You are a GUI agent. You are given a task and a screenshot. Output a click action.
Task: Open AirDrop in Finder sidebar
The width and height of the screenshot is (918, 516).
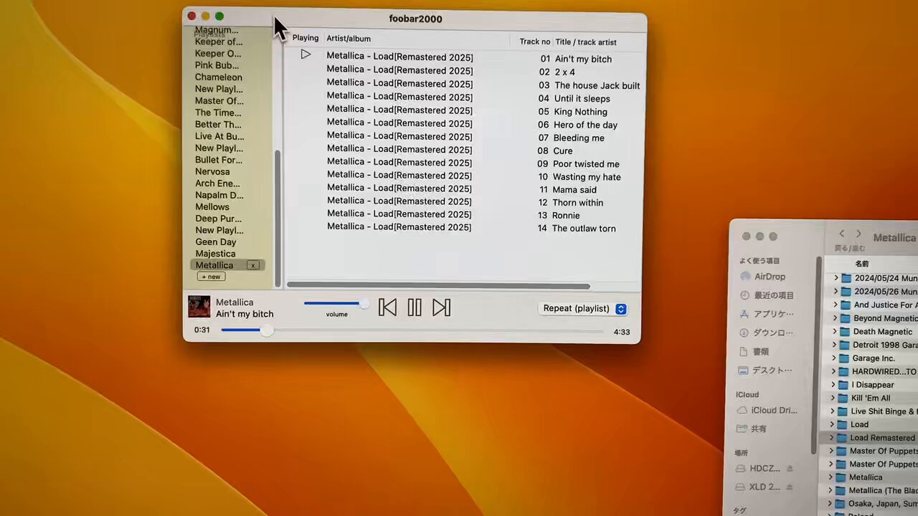point(764,277)
